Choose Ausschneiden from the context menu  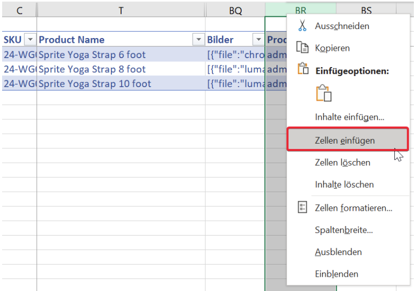pos(348,26)
